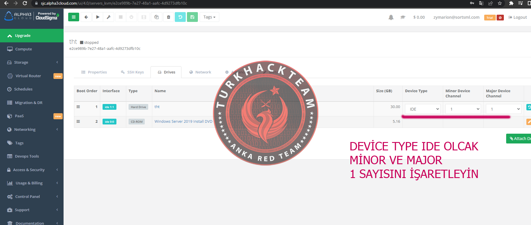
Task: Open the tht drive link
Action: click(x=157, y=107)
